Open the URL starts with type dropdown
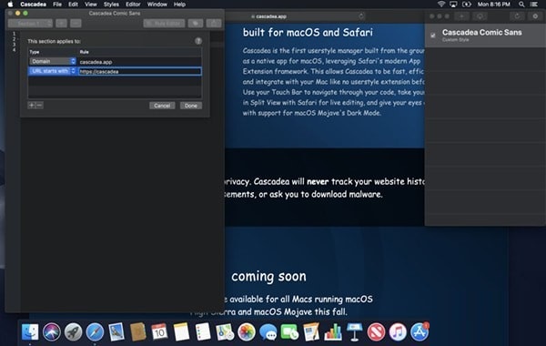 (x=53, y=71)
